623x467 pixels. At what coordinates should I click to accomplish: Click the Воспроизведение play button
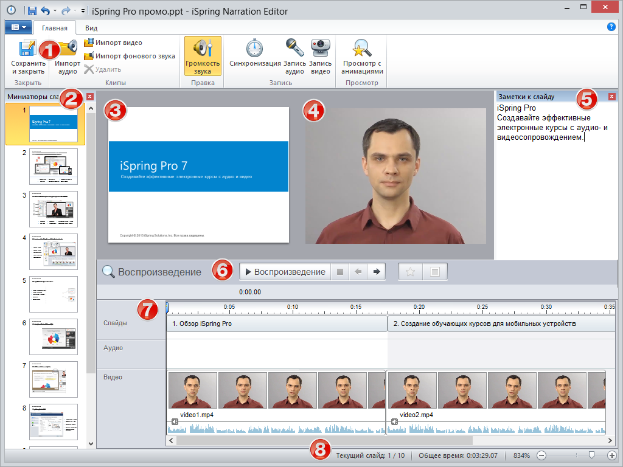point(285,272)
